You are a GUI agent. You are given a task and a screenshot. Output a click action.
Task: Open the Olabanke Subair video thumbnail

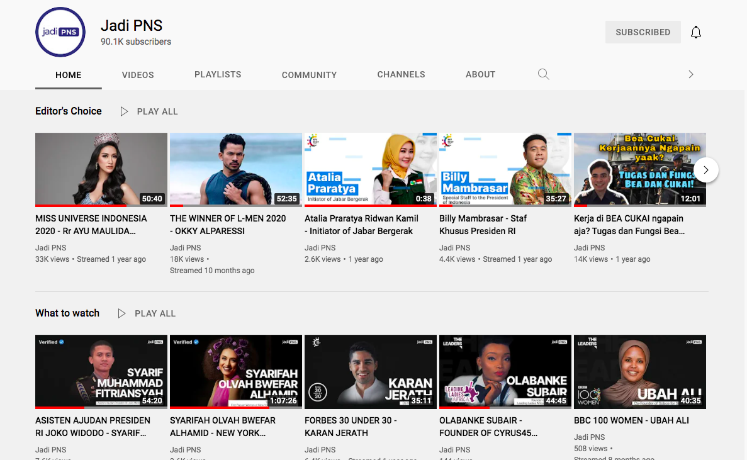[505, 371]
